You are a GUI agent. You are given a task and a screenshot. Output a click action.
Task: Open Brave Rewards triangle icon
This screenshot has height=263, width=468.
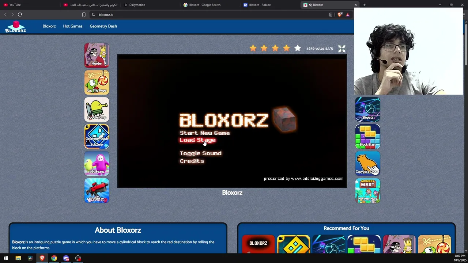[x=347, y=15]
